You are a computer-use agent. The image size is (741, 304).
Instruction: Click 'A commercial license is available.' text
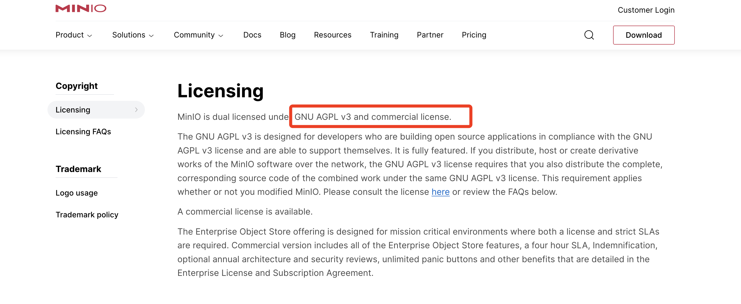coord(245,212)
